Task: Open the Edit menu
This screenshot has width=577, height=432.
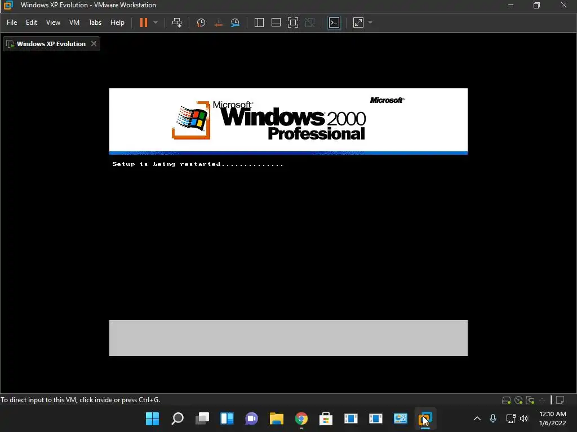Action: pos(32,22)
